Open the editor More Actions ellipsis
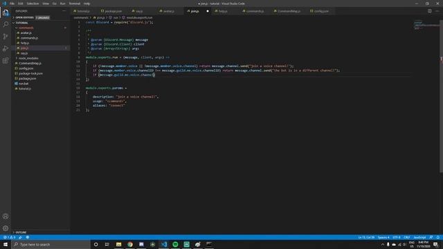The height and width of the screenshot is (249, 443). point(437,11)
